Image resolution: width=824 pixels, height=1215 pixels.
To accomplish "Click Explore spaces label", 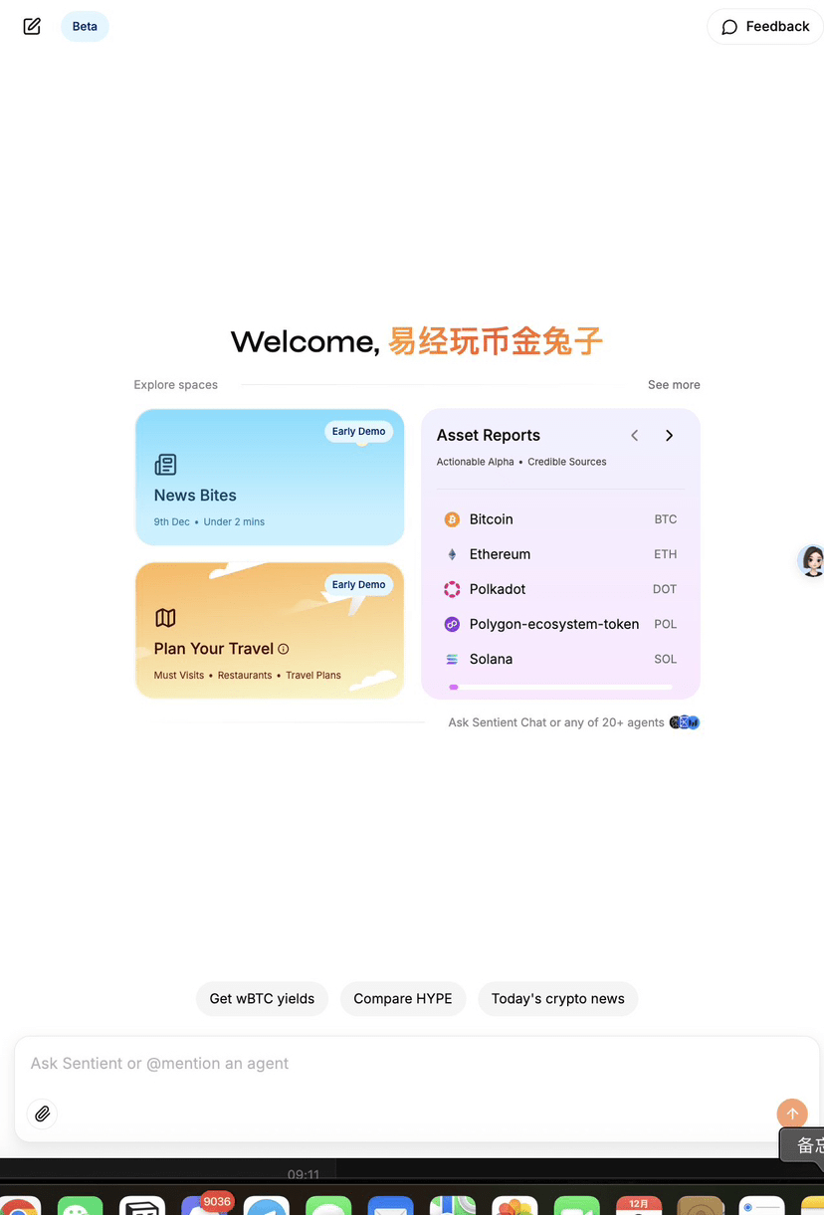I will [x=176, y=385].
